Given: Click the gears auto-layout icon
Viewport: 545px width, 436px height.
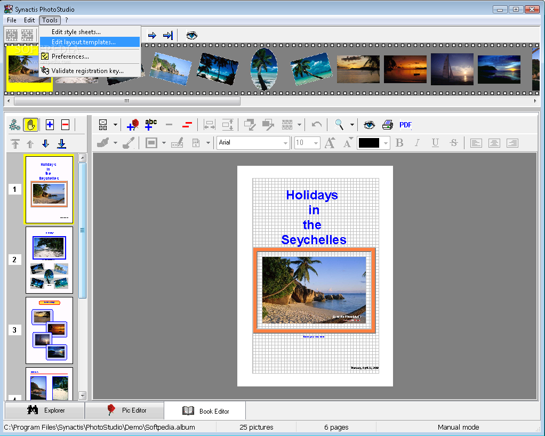Looking at the screenshot, I should [14, 125].
